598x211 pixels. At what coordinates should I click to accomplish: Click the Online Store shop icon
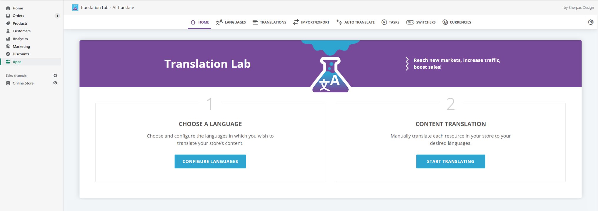tap(8, 83)
